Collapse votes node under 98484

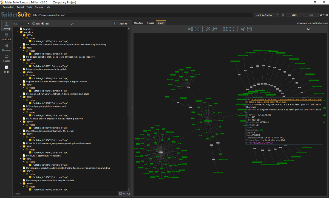tap(24, 113)
